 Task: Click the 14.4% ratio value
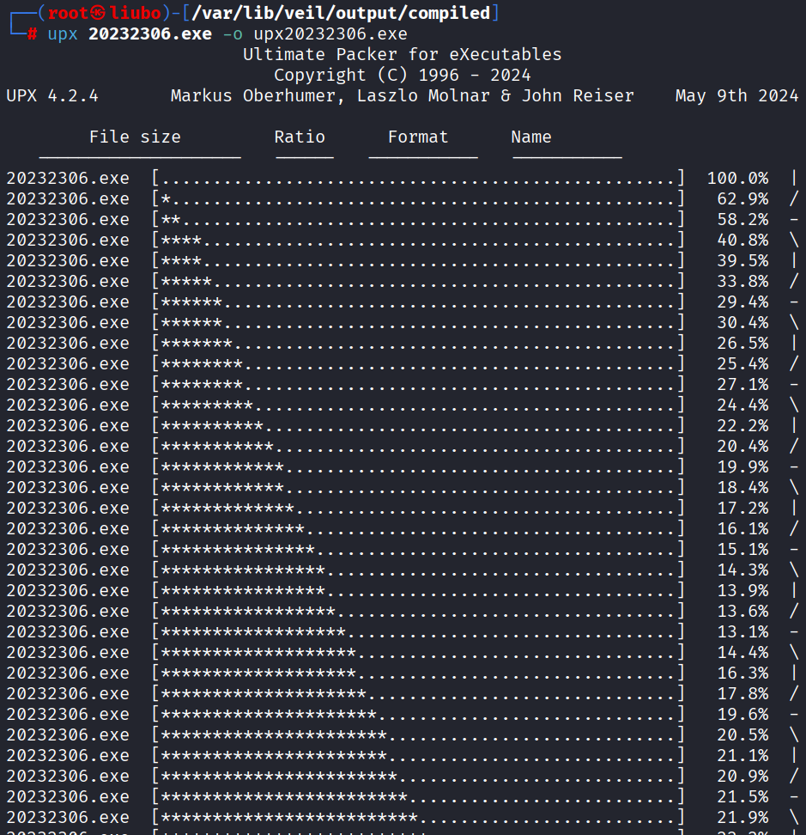[742, 653]
